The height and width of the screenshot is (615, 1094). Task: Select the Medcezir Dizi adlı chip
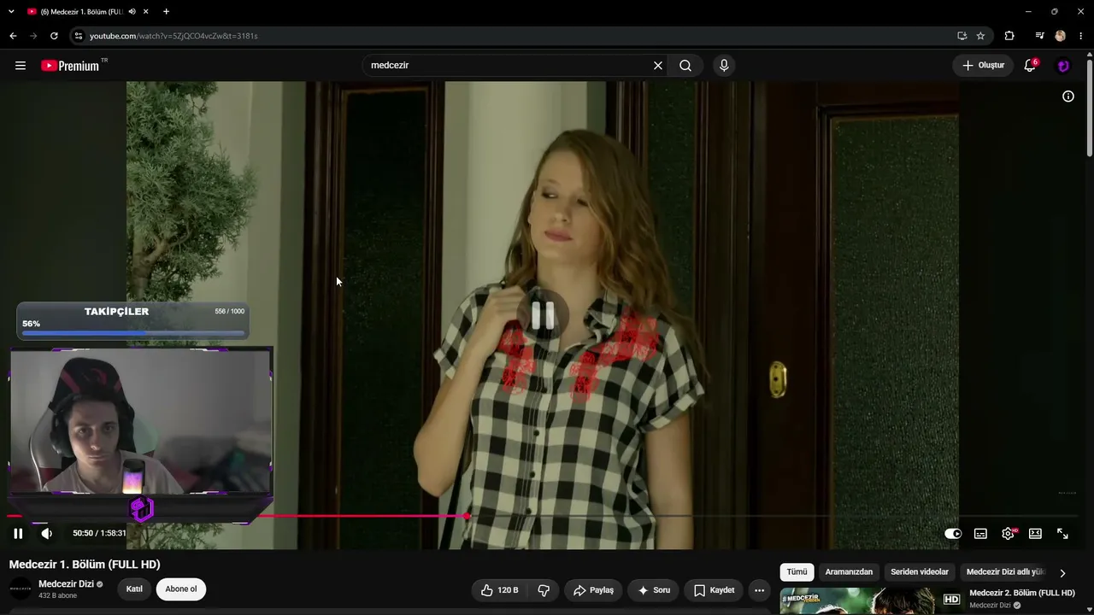tap(1005, 572)
